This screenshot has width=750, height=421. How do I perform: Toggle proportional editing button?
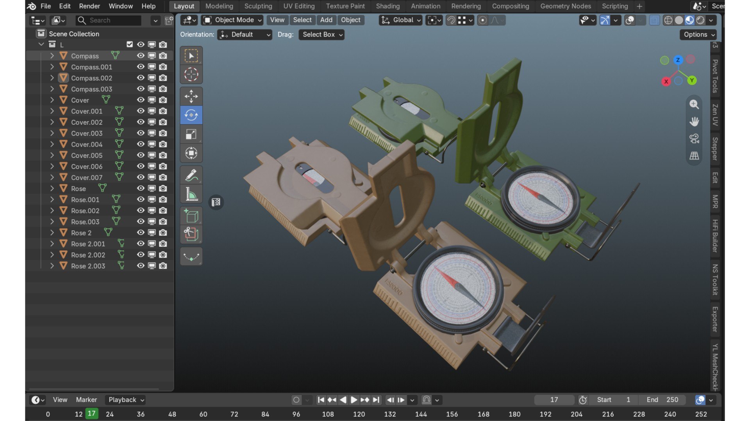(482, 20)
